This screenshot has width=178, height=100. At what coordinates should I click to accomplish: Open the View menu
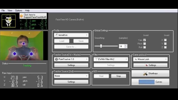click(x=10, y=11)
